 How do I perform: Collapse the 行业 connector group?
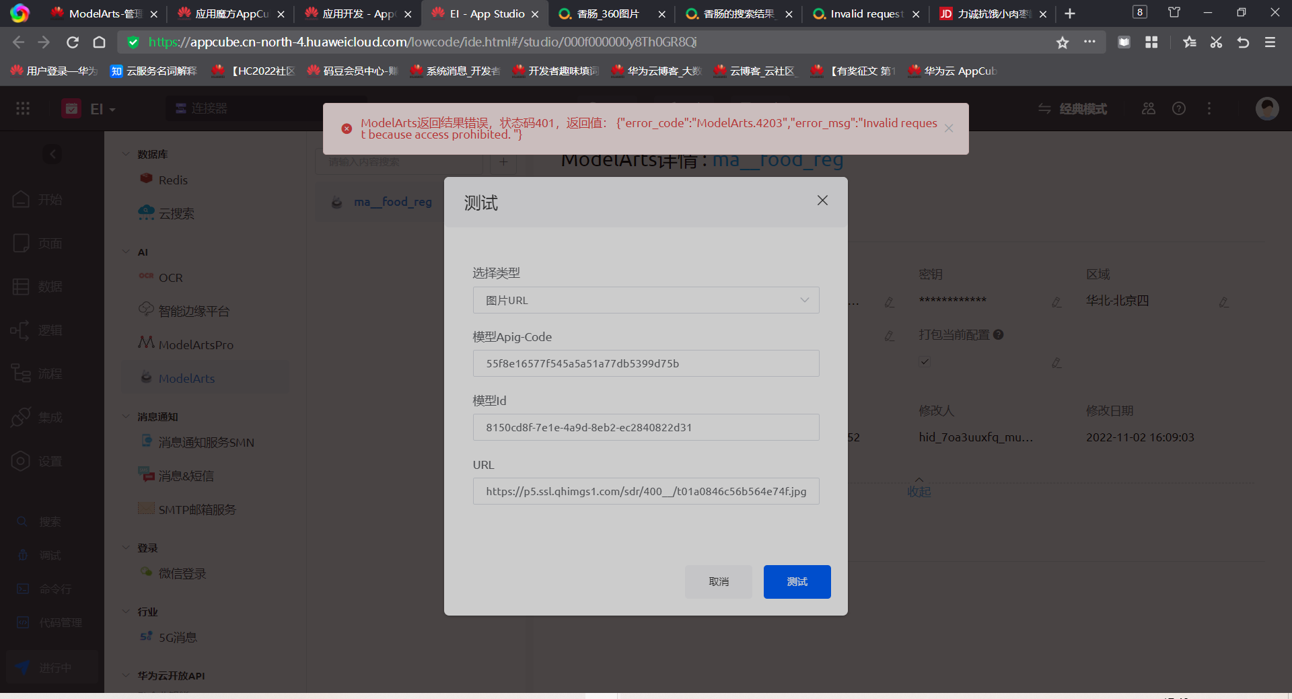[x=126, y=612]
